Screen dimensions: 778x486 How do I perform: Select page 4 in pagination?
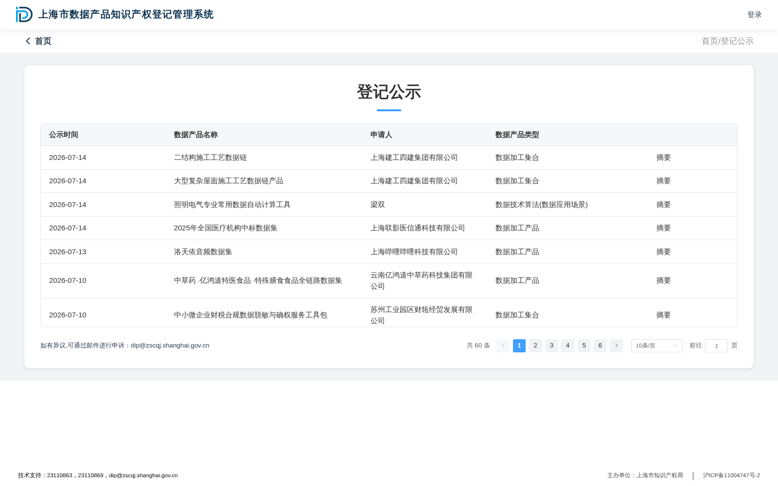(567, 346)
